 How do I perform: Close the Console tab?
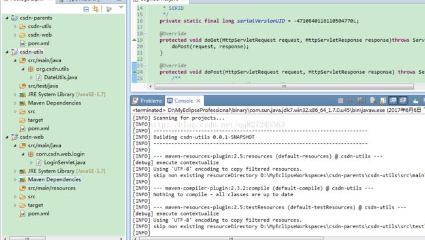(x=198, y=101)
